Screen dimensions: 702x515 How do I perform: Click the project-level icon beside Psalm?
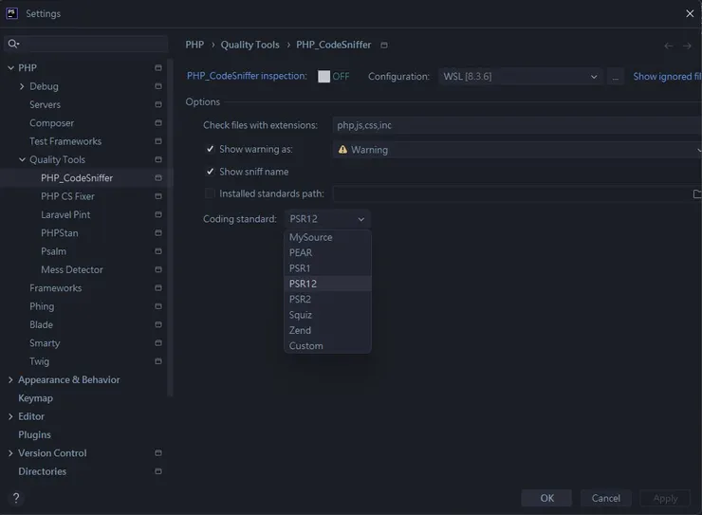tap(158, 251)
